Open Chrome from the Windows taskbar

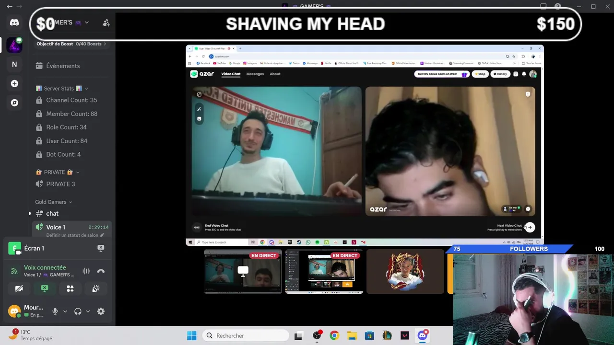[334, 335]
